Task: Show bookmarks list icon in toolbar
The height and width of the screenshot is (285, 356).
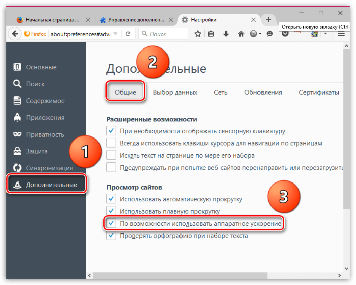Action: [x=211, y=34]
